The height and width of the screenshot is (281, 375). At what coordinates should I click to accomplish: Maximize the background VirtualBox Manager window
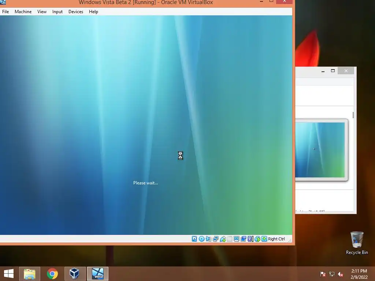(x=333, y=71)
